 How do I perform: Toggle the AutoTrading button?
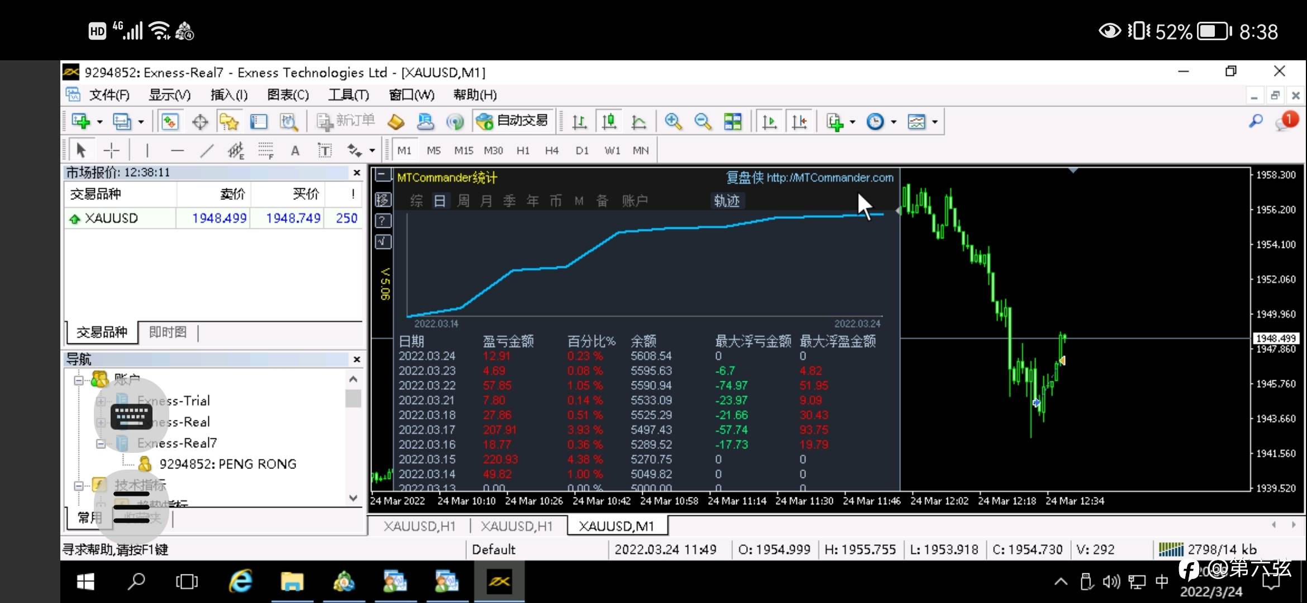coord(513,121)
